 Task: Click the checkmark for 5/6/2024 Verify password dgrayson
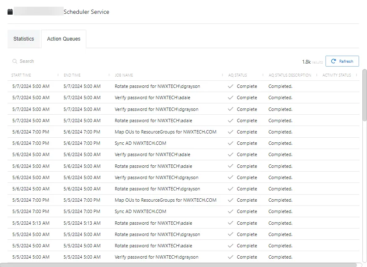coord(230,177)
